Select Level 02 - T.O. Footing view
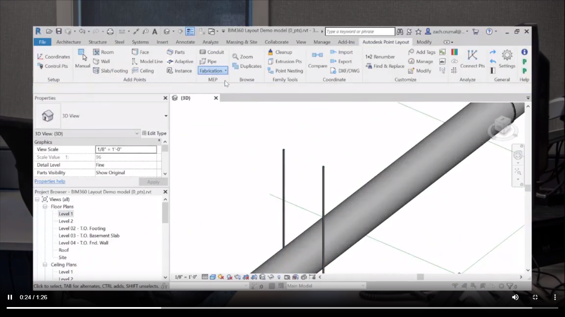The height and width of the screenshot is (317, 565). pos(82,228)
